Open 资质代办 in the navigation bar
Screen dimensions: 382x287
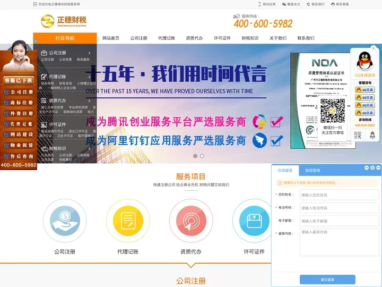(x=194, y=38)
